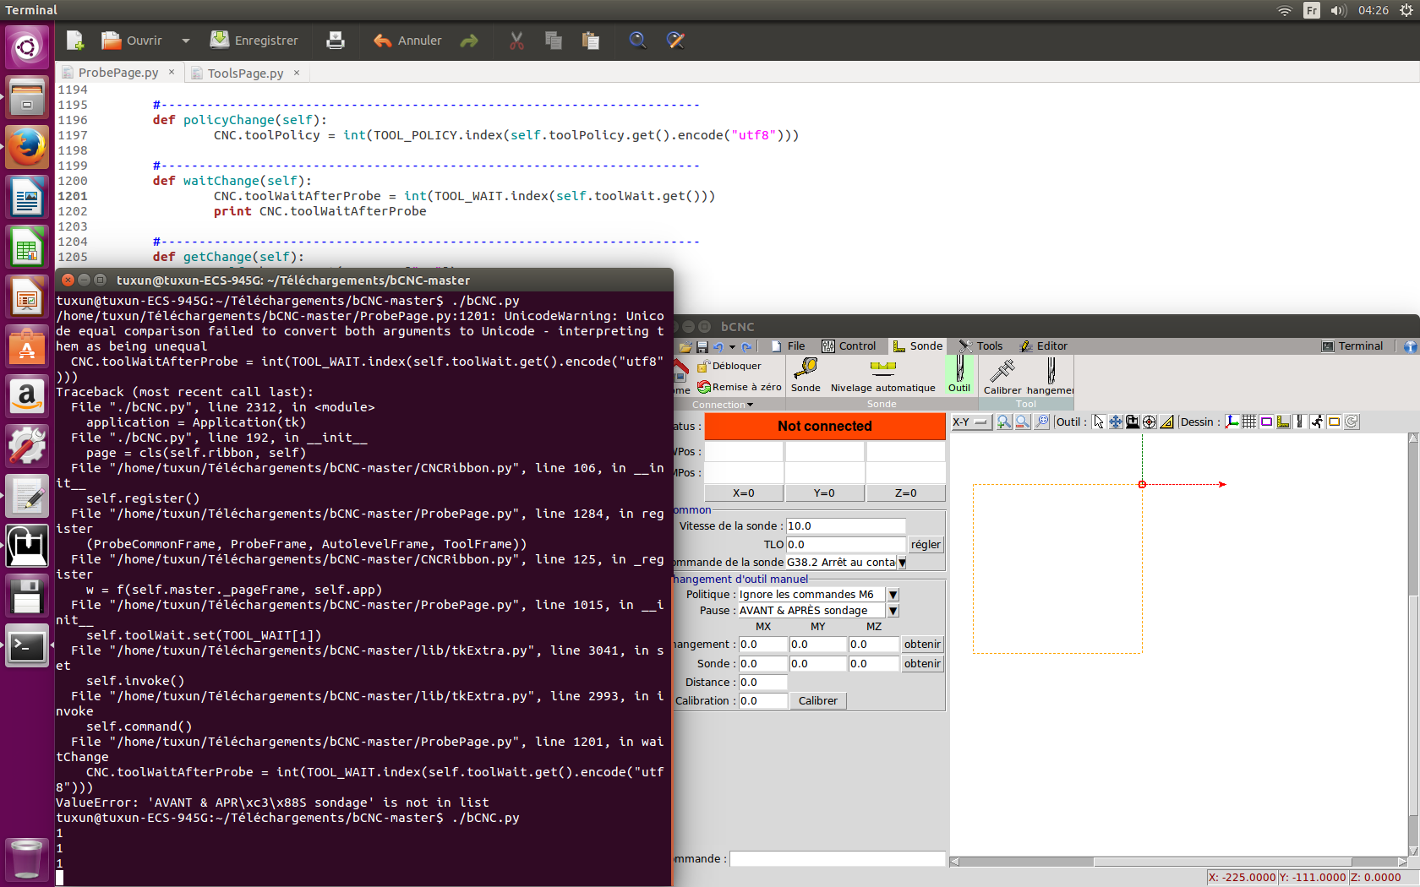Open the Terminal icon in Ubuntu launcher

click(x=27, y=646)
